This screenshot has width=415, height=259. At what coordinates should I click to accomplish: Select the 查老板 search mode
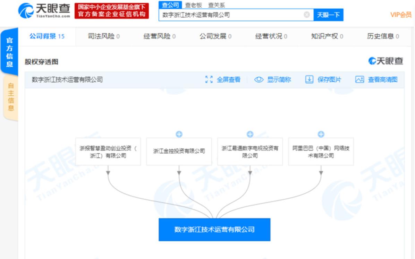point(194,5)
